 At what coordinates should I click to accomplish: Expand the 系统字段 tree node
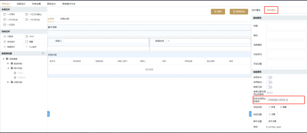[8, 63]
